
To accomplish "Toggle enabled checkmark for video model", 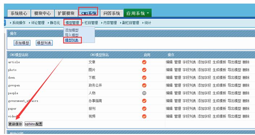I will (144, 116).
